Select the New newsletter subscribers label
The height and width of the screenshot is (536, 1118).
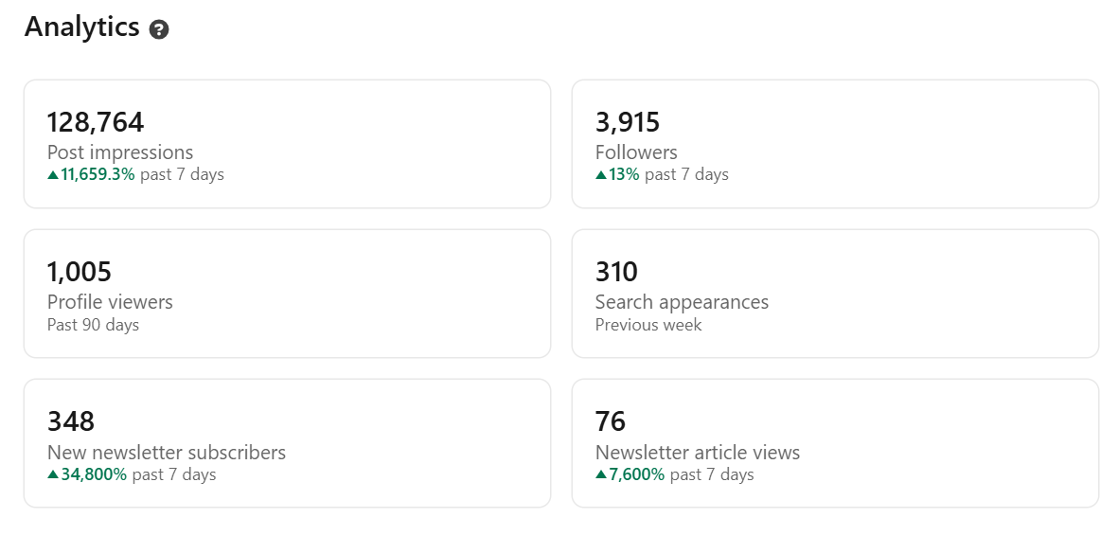point(167,453)
